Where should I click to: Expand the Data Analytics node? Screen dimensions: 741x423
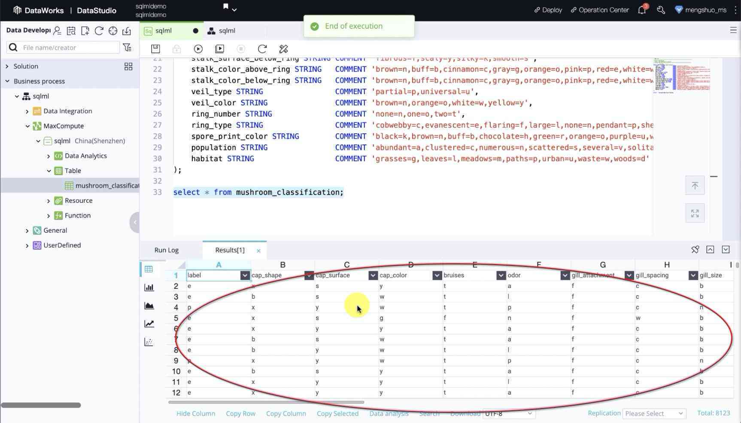coord(49,156)
